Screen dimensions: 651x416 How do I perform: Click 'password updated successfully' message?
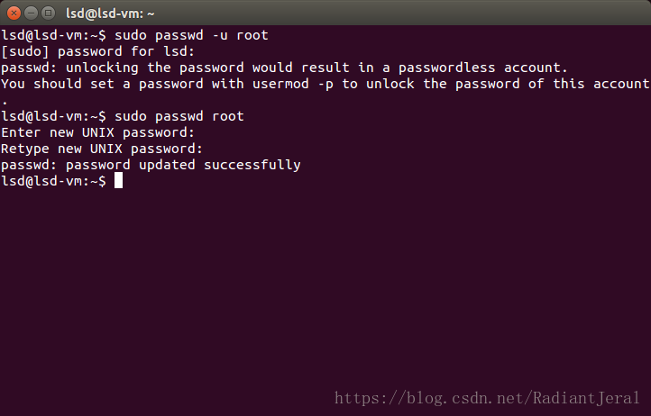click(183, 165)
